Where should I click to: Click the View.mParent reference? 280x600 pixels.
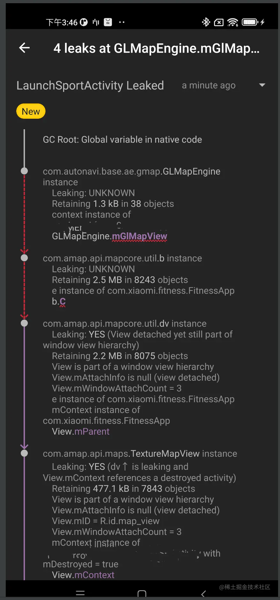tap(92, 431)
